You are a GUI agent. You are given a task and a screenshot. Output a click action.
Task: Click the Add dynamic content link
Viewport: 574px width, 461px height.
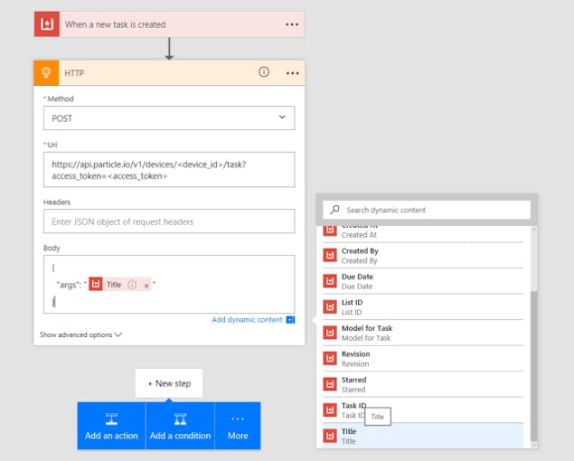[x=247, y=320]
